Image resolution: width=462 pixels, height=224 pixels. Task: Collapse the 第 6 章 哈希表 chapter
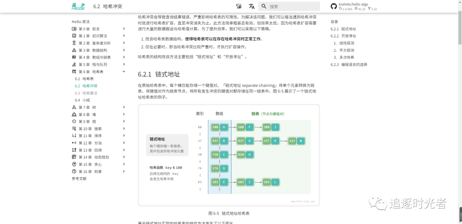tap(124, 72)
